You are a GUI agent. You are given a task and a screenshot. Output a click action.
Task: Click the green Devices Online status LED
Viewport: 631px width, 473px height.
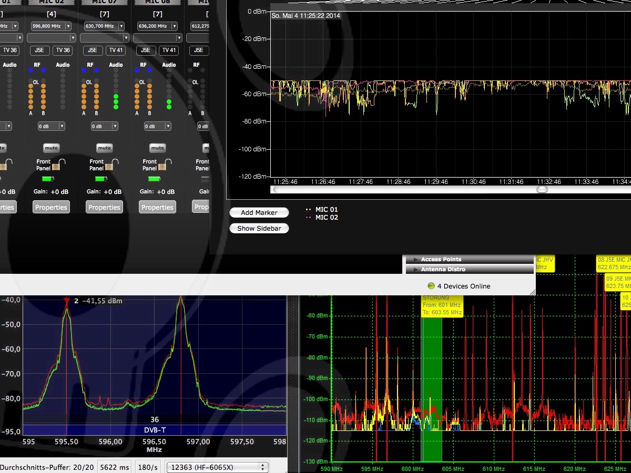tap(431, 286)
